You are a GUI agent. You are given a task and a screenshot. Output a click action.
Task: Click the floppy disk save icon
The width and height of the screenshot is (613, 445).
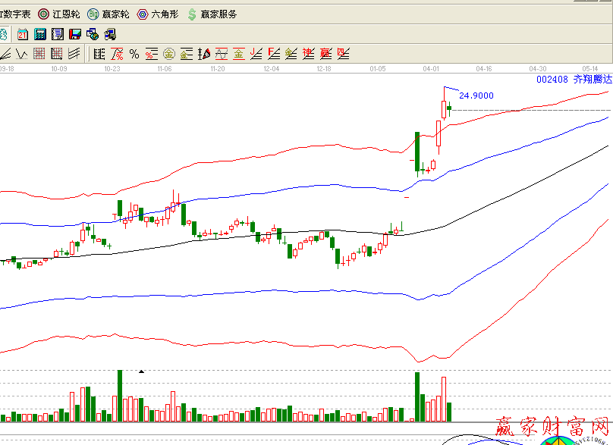click(75, 34)
